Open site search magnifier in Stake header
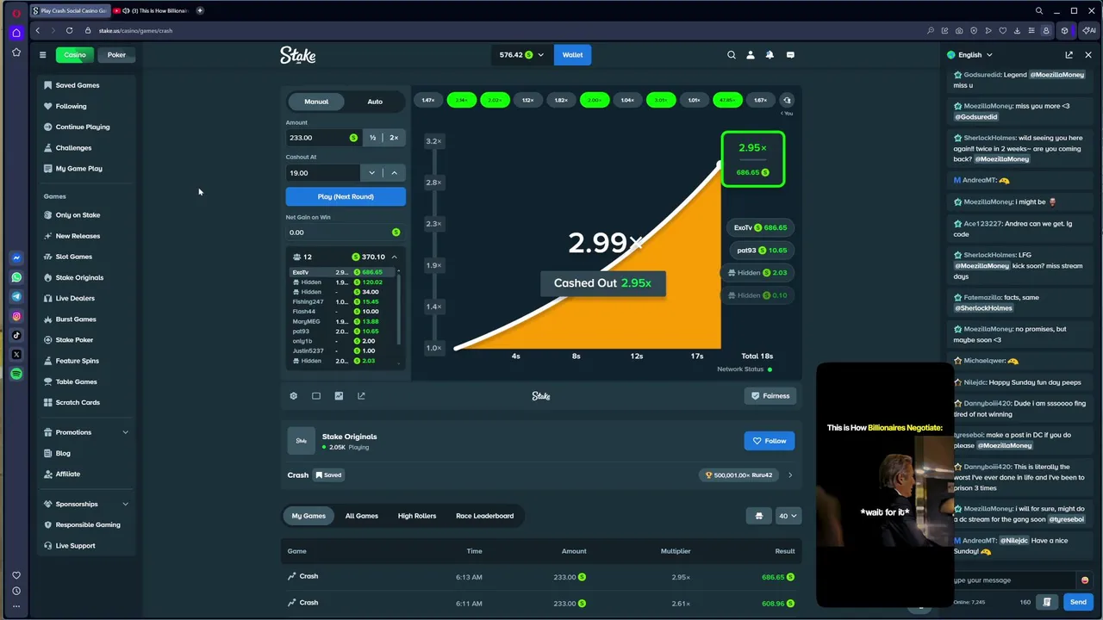Image resolution: width=1103 pixels, height=620 pixels. tap(732, 55)
